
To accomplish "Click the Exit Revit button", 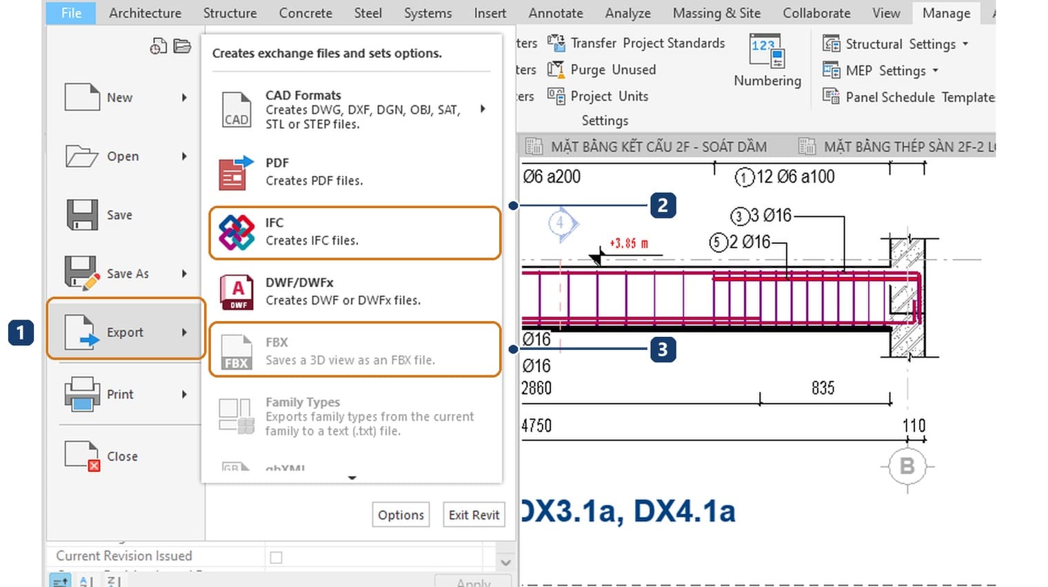I will 474,515.
